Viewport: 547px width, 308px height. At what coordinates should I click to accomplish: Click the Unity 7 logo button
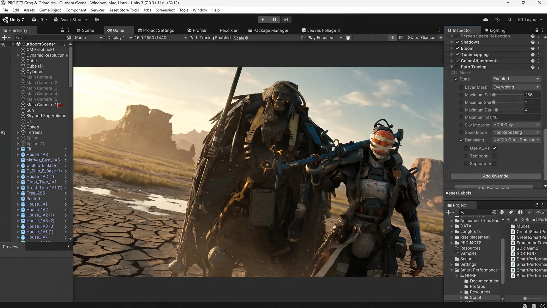(x=13, y=20)
